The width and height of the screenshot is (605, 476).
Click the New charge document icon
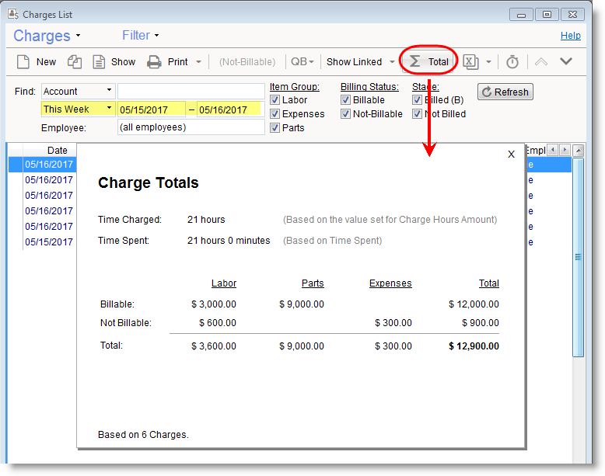(x=23, y=62)
